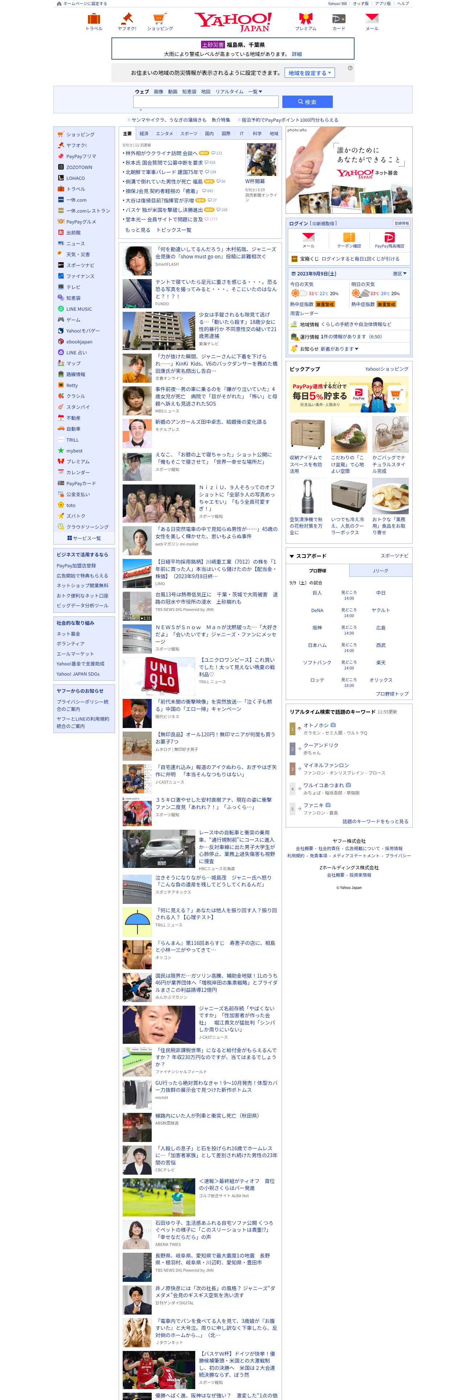The width and height of the screenshot is (466, 1400).
Task: Expand search suggestions arrow under search box
Action: [140, 110]
